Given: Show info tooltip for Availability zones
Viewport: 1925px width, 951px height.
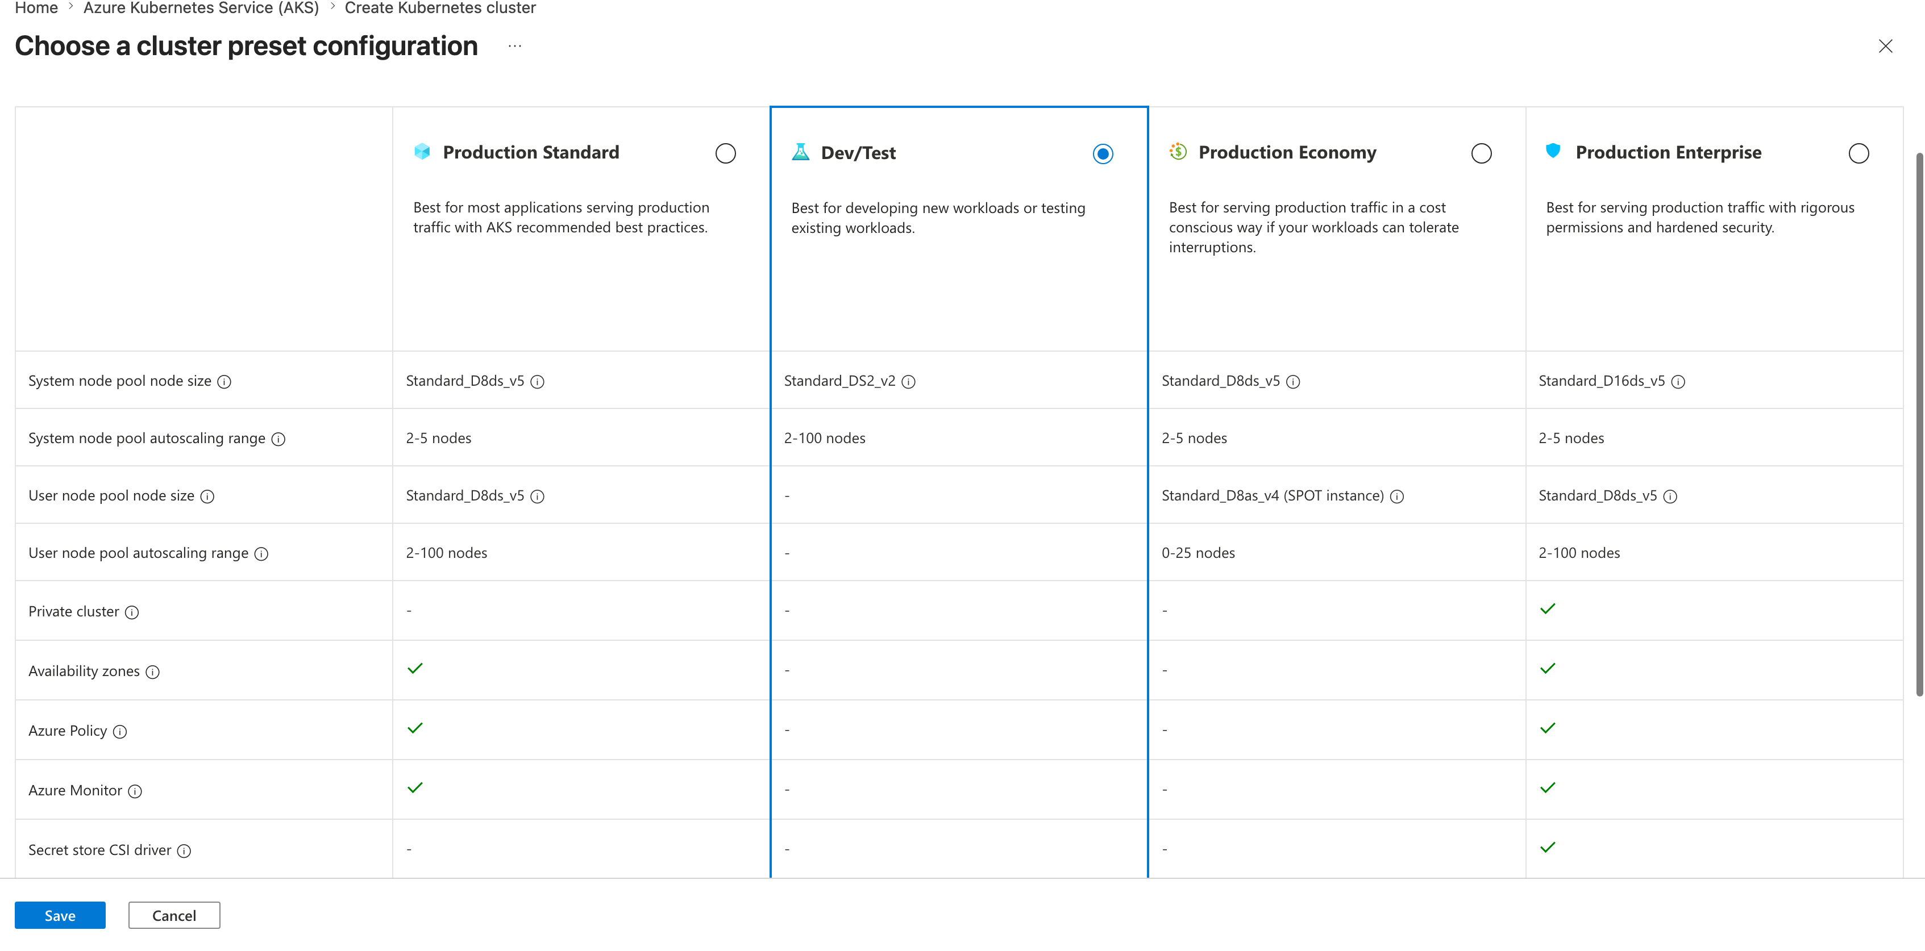Looking at the screenshot, I should (x=152, y=673).
